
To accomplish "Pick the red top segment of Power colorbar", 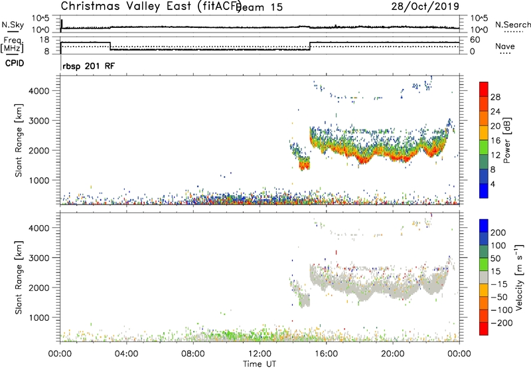I will (x=484, y=90).
